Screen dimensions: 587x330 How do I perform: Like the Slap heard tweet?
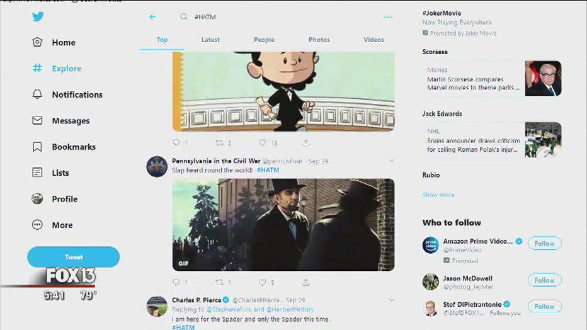(263, 282)
